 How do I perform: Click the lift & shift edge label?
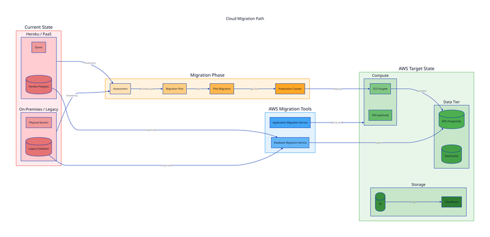[337, 123]
